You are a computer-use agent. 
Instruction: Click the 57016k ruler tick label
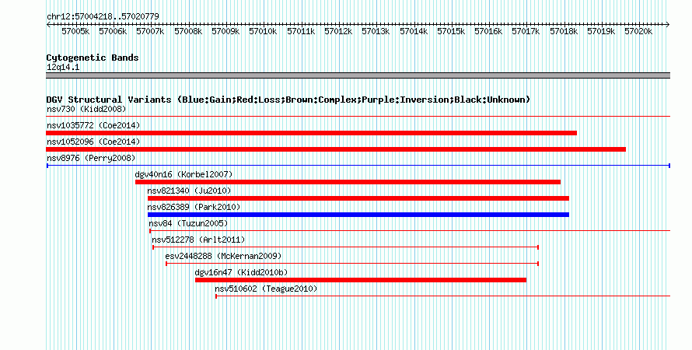pos(489,31)
